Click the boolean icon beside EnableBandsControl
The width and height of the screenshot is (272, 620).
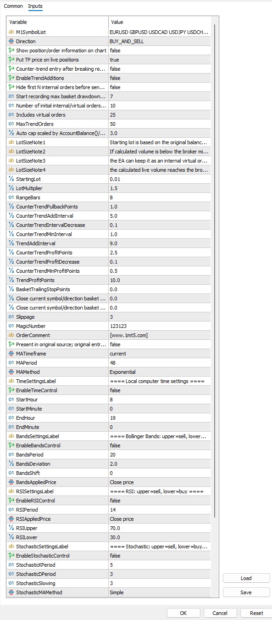(x=11, y=445)
